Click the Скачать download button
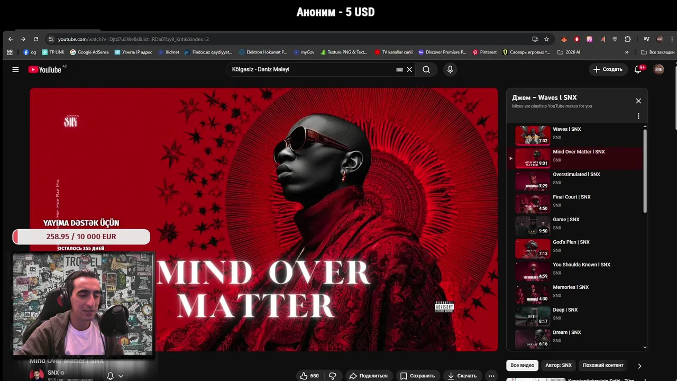Screen dimensions: 677x381 pyautogui.click(x=462, y=376)
